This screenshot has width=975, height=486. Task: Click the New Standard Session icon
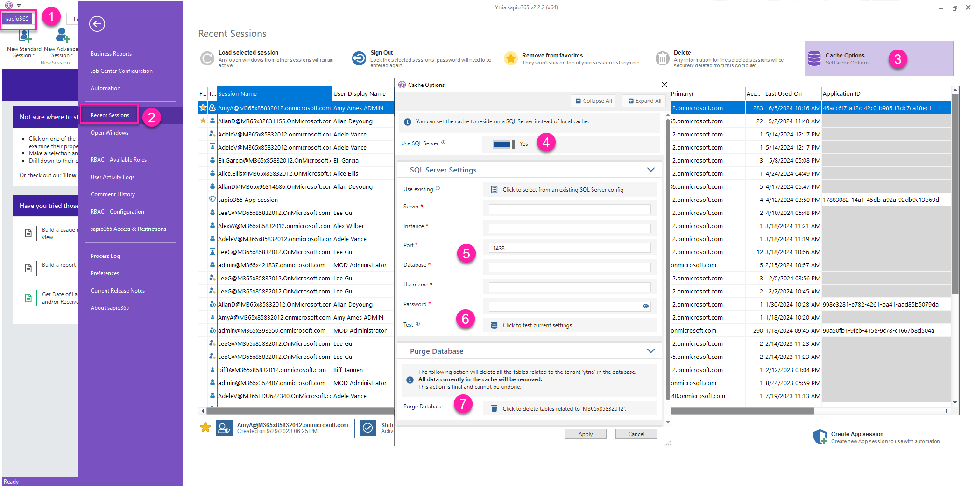click(x=25, y=36)
